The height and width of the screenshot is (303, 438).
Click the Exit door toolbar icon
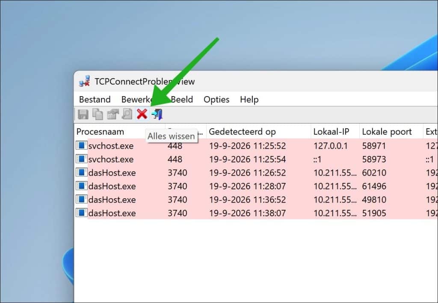pos(157,115)
